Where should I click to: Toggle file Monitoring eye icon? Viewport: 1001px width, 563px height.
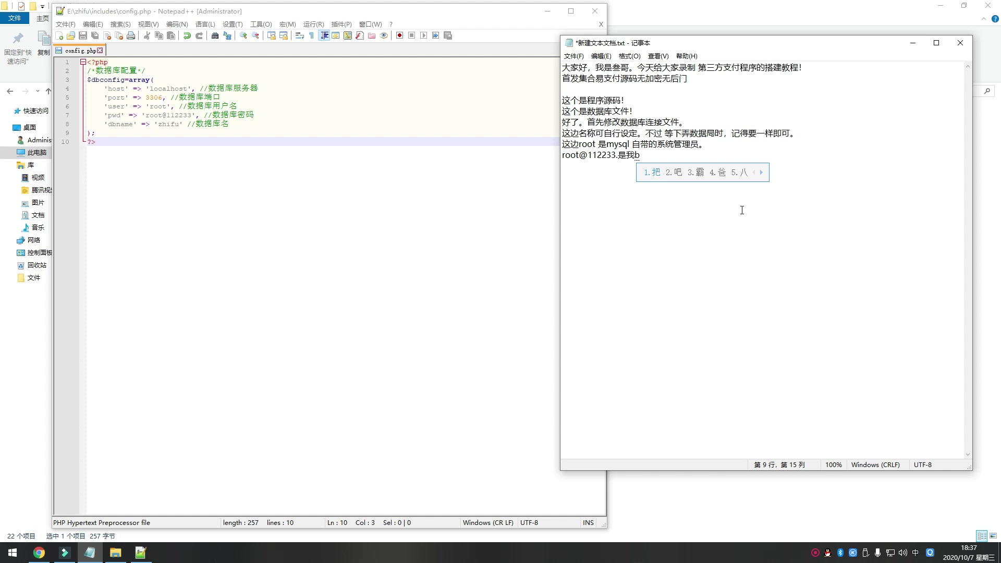(x=384, y=35)
